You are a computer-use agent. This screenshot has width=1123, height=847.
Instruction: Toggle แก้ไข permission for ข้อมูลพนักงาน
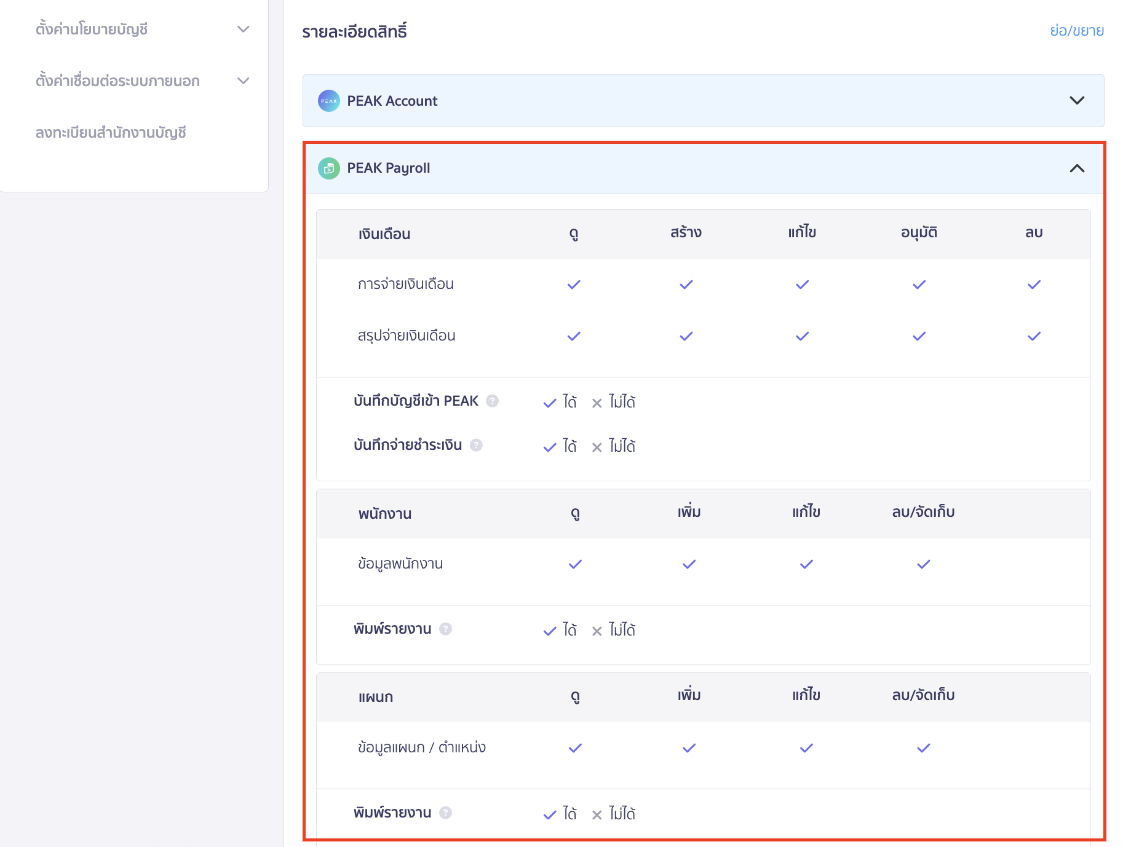pos(806,564)
